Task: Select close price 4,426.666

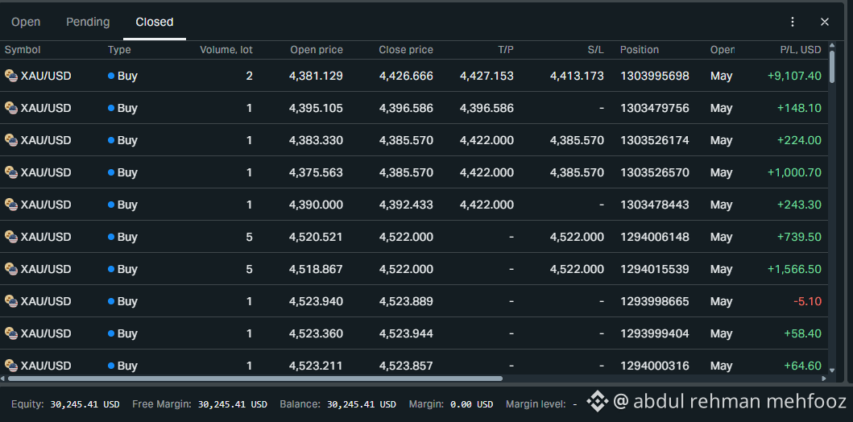Action: 407,77
